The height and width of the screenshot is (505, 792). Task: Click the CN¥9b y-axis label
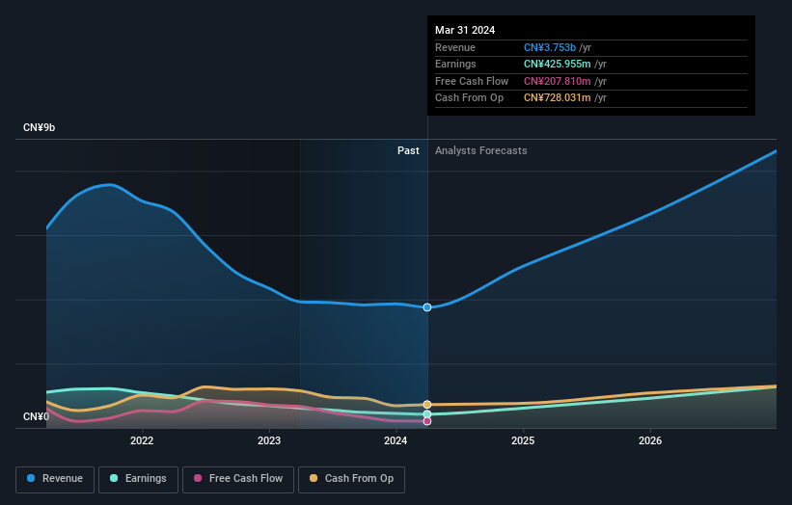pos(39,127)
